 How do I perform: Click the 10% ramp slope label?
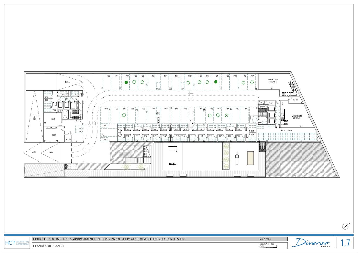pyautogui.click(x=67, y=82)
